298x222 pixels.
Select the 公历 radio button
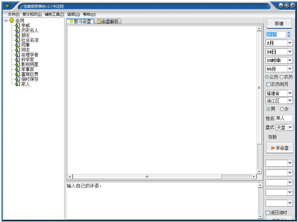coord(267,77)
